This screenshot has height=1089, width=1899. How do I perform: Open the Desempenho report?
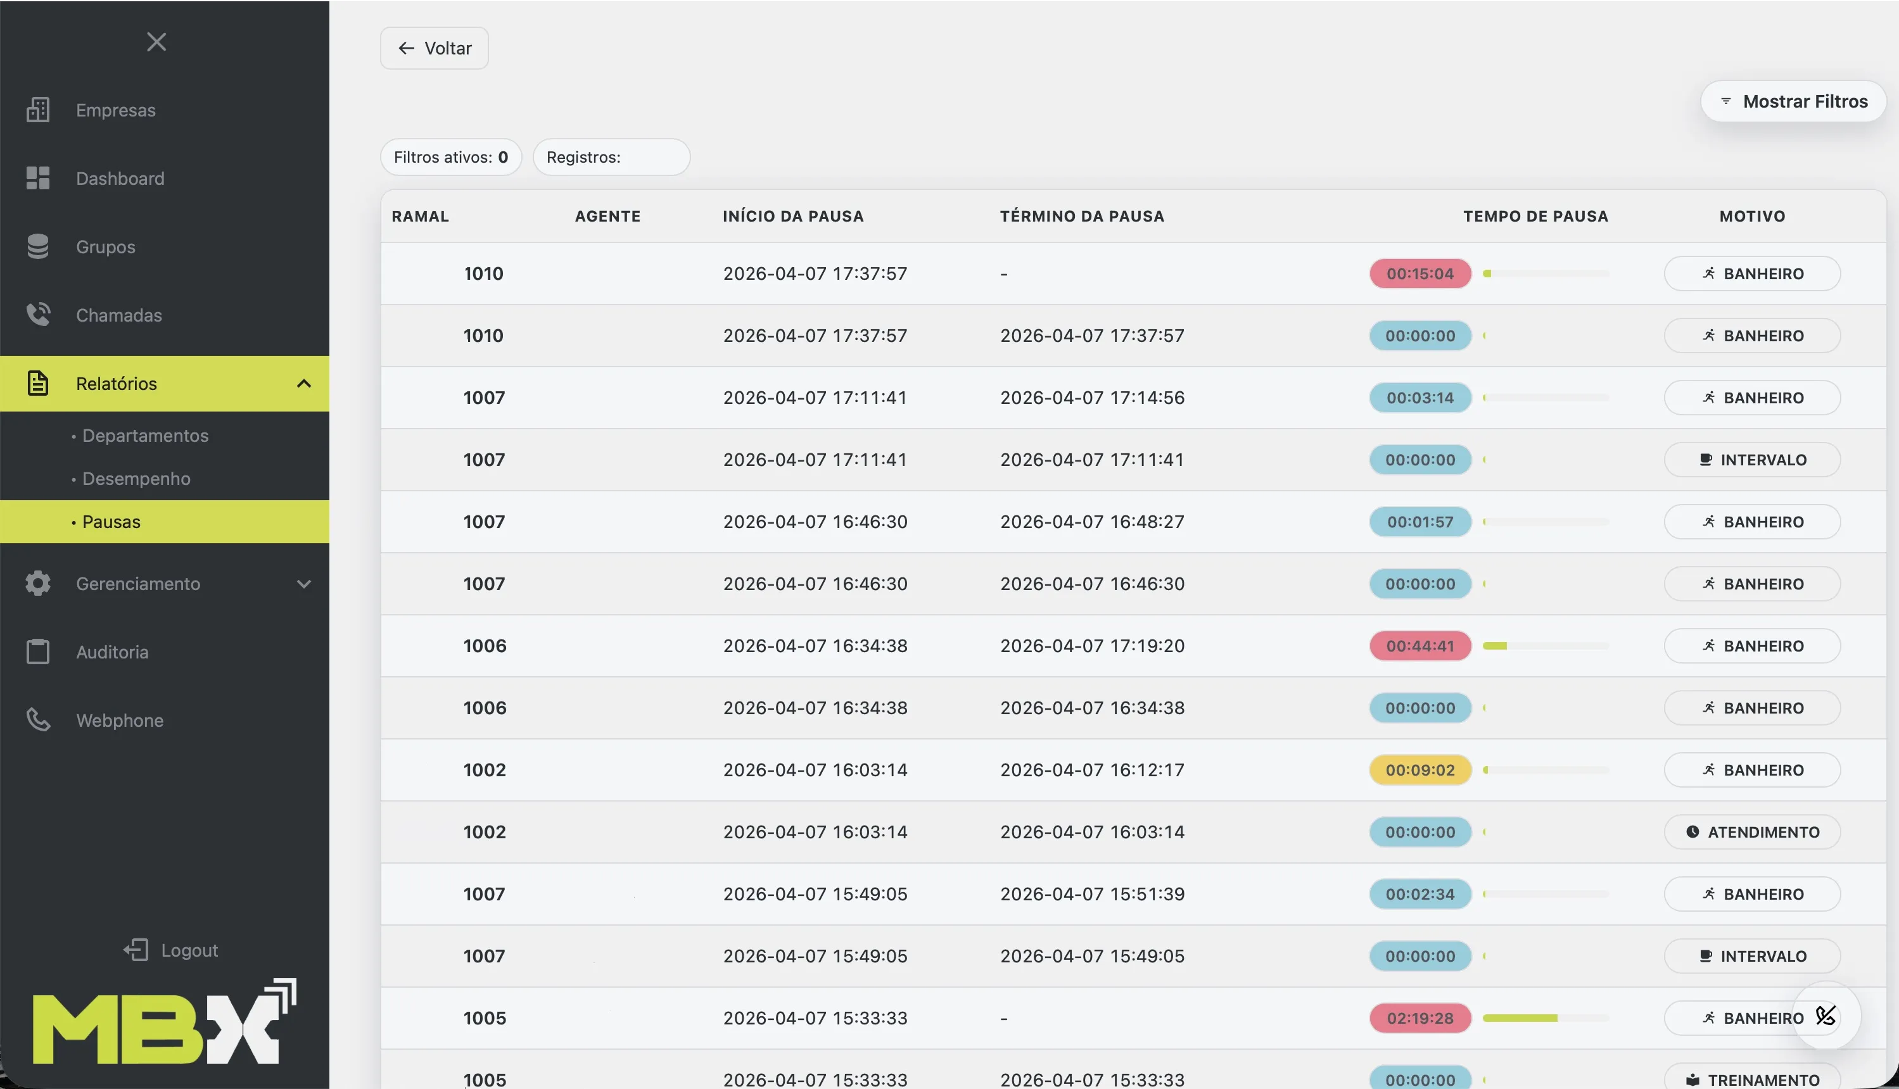(x=136, y=479)
